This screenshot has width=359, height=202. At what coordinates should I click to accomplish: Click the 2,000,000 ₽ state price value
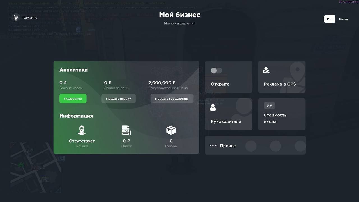pyautogui.click(x=162, y=83)
